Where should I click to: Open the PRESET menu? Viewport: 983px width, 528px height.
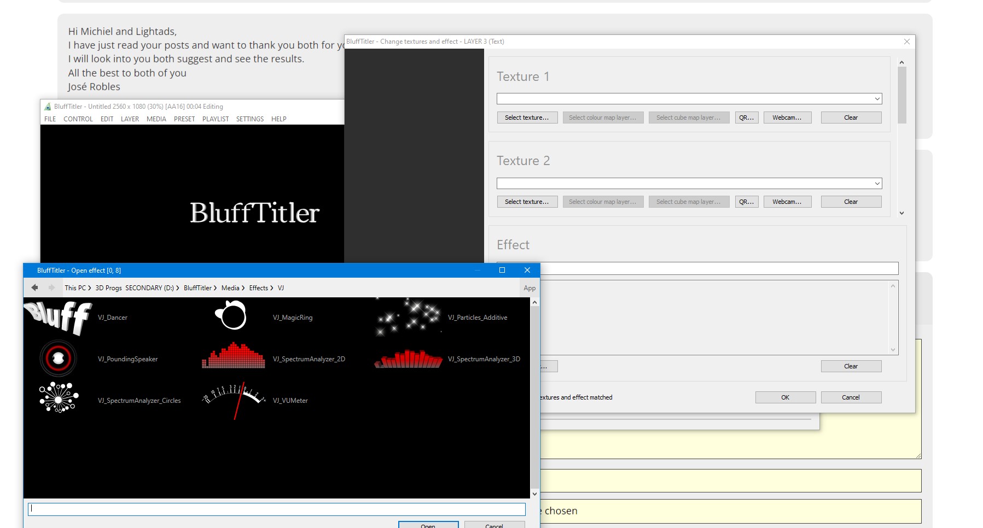184,119
